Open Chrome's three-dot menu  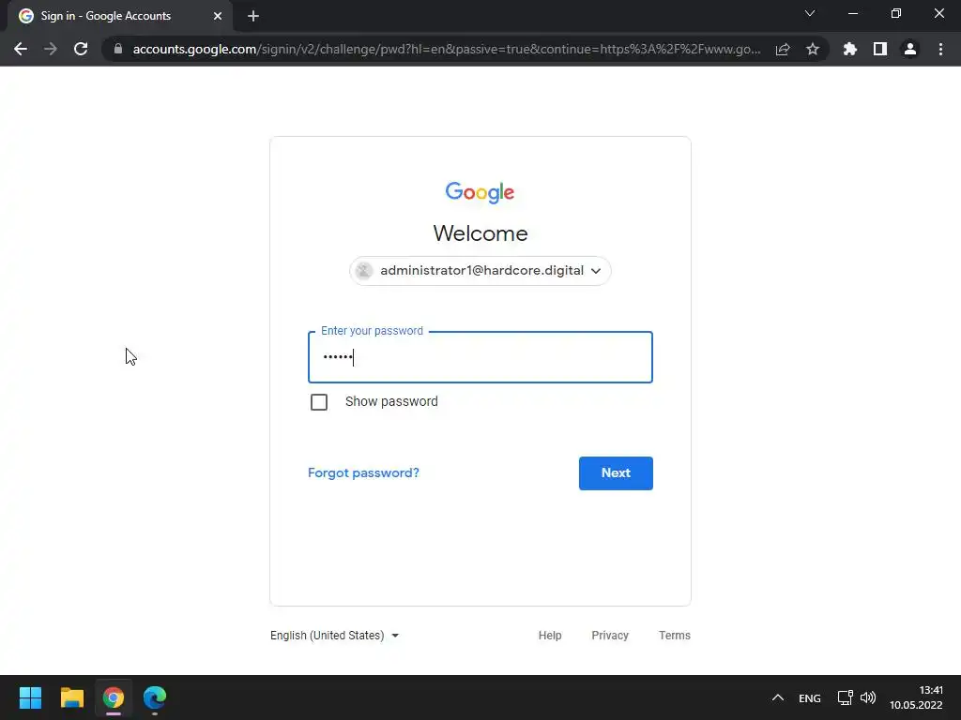coord(940,49)
